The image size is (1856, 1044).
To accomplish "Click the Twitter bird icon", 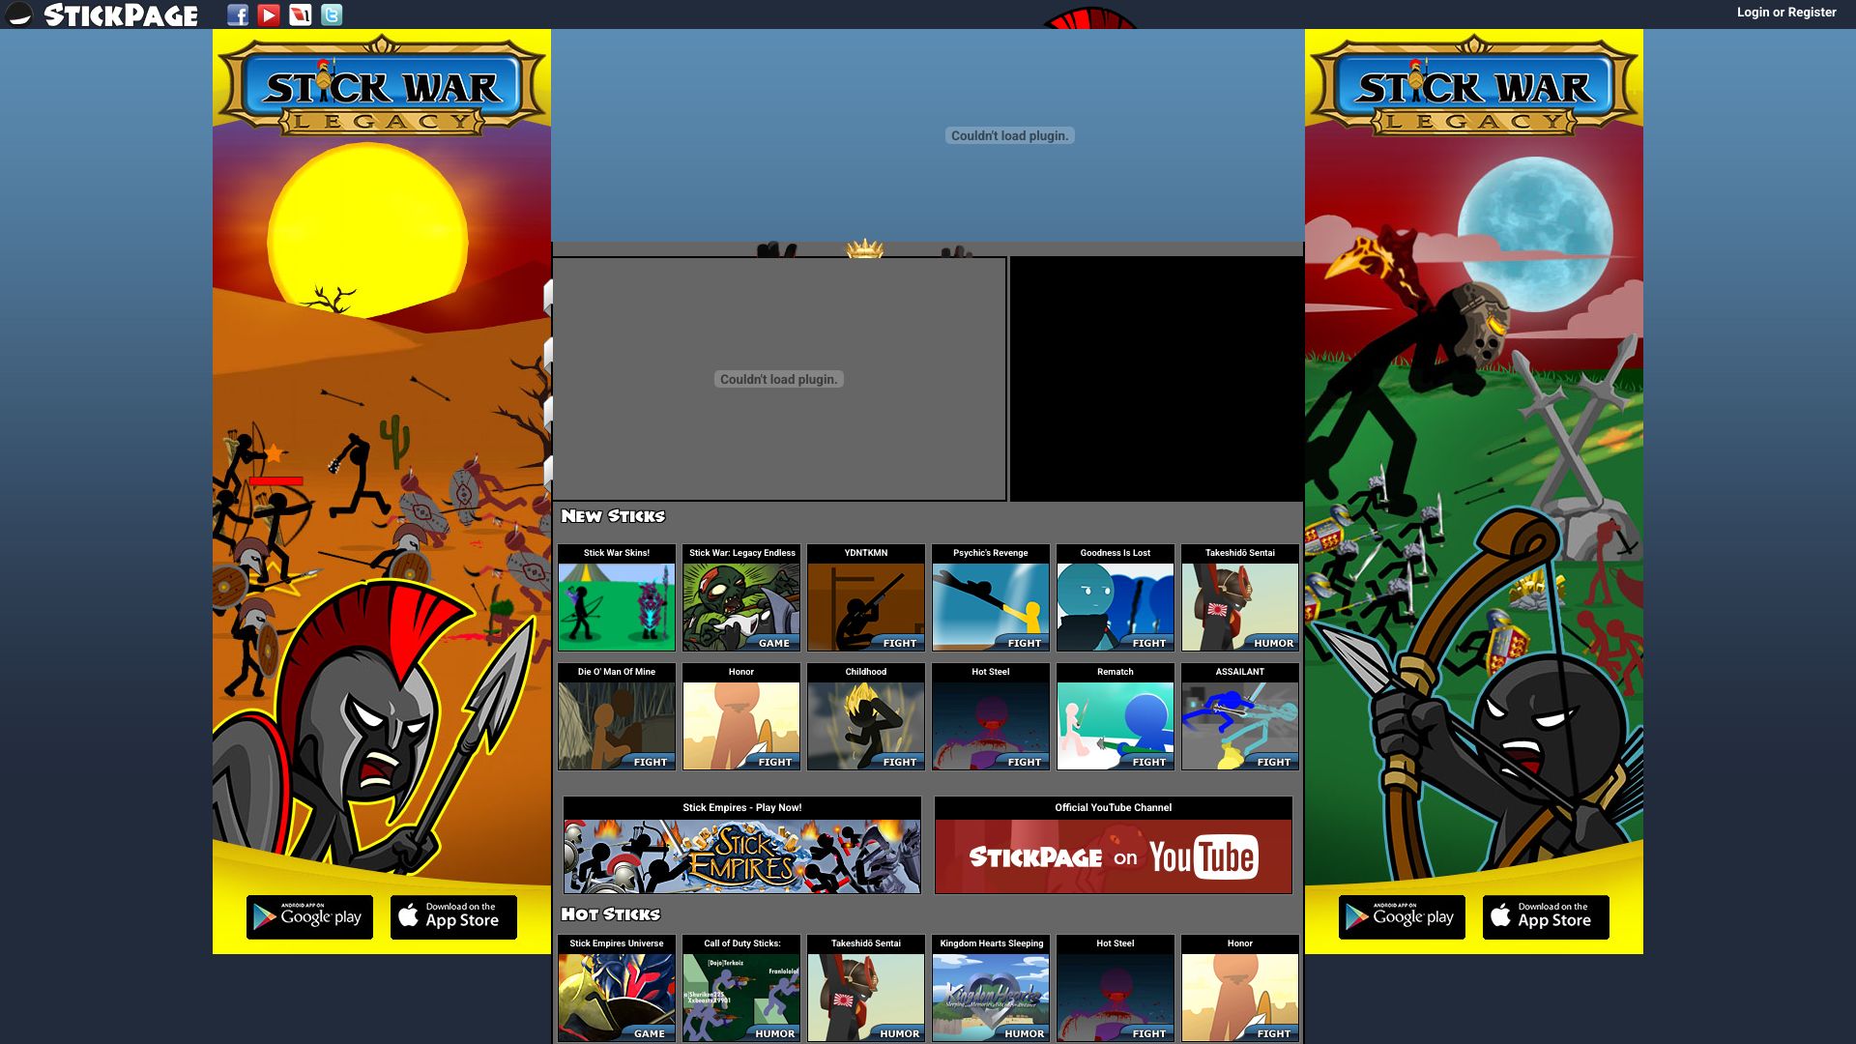I will (332, 14).
